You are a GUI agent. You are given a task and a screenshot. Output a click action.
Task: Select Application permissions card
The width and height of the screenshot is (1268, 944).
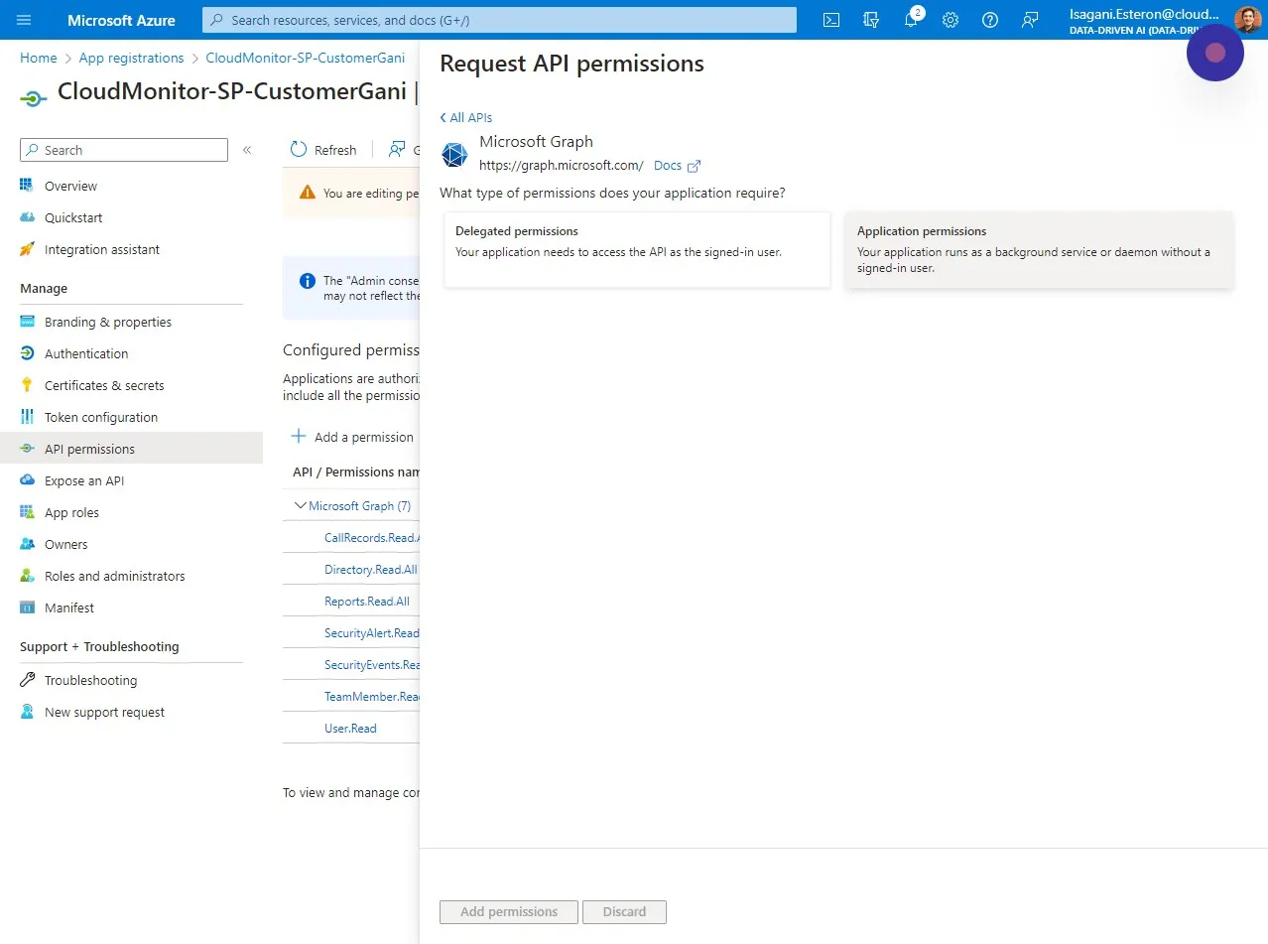pos(1040,249)
